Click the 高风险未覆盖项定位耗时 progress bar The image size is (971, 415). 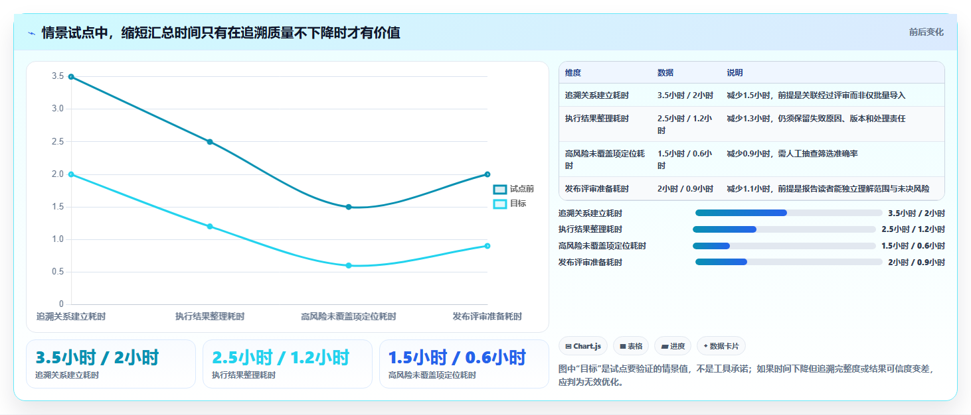click(784, 246)
